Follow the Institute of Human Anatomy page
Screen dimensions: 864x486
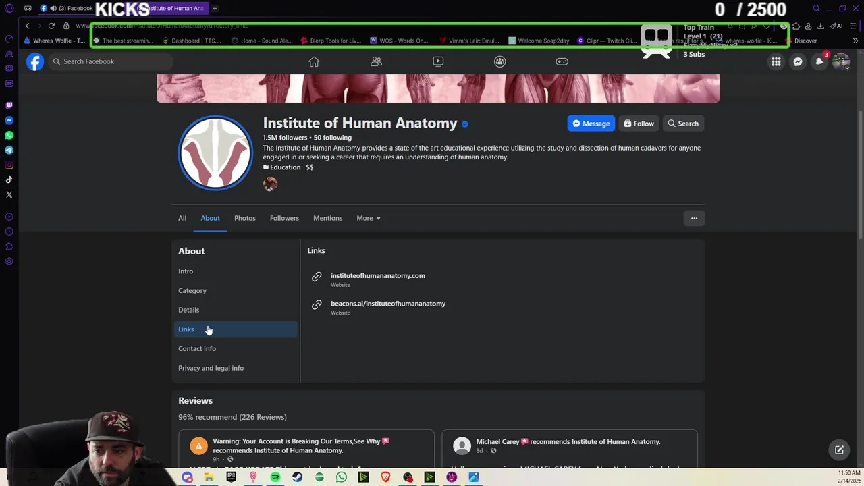(x=639, y=124)
